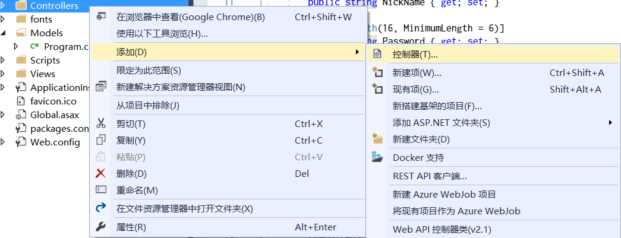Viewport: 621px width, 238px height.
Task: Click the existing item icon next to 现有项(G)
Action: [377, 90]
